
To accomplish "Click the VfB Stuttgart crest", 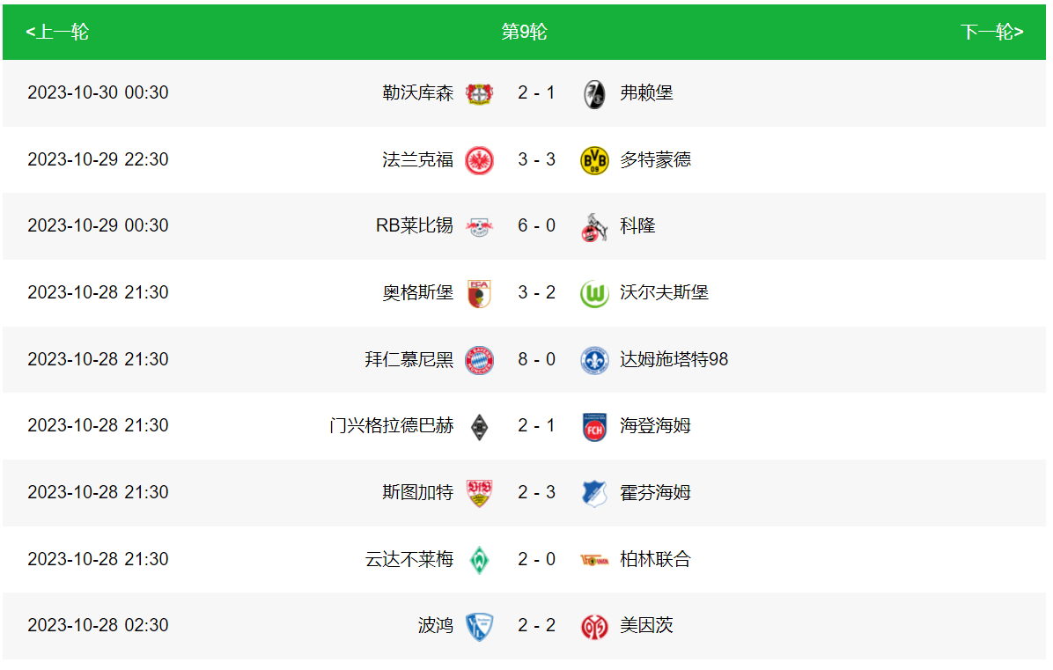I will 479,493.
